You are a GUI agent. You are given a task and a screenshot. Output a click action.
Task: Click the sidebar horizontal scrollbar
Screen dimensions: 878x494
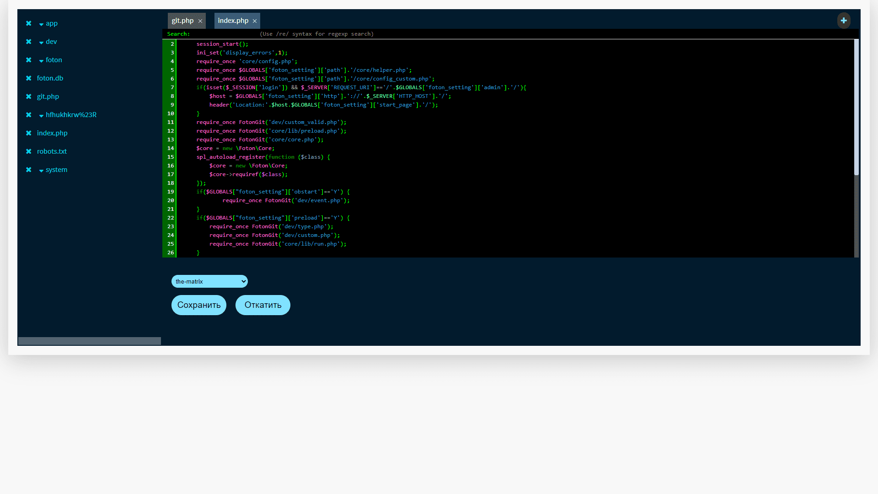point(89,341)
